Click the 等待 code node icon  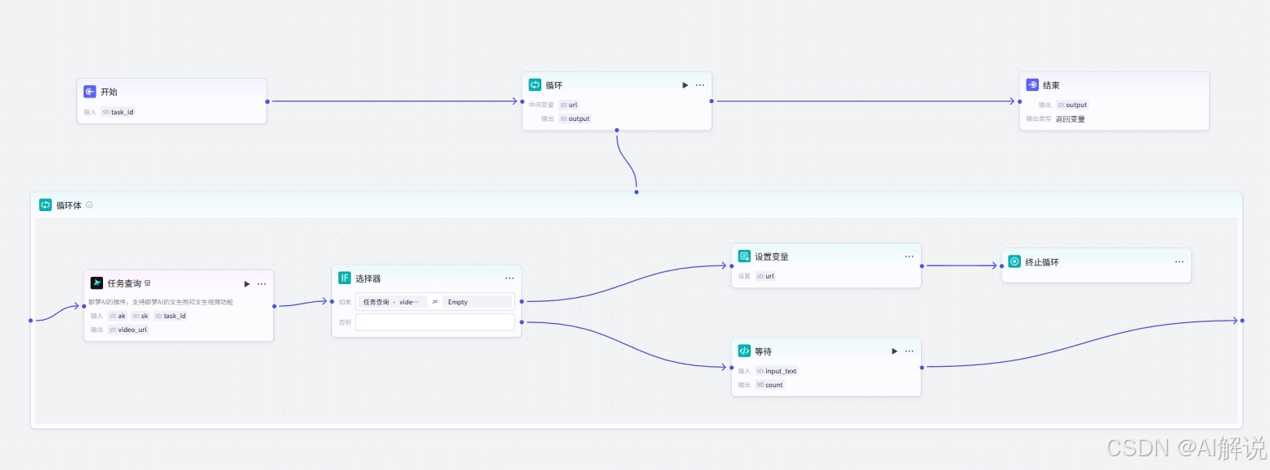[744, 351]
